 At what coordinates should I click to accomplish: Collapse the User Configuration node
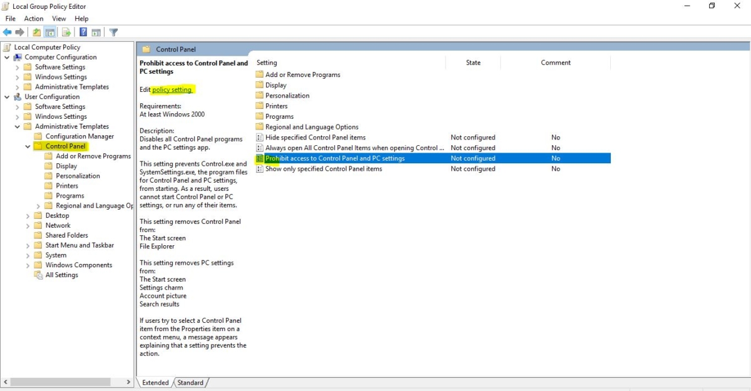pos(6,96)
